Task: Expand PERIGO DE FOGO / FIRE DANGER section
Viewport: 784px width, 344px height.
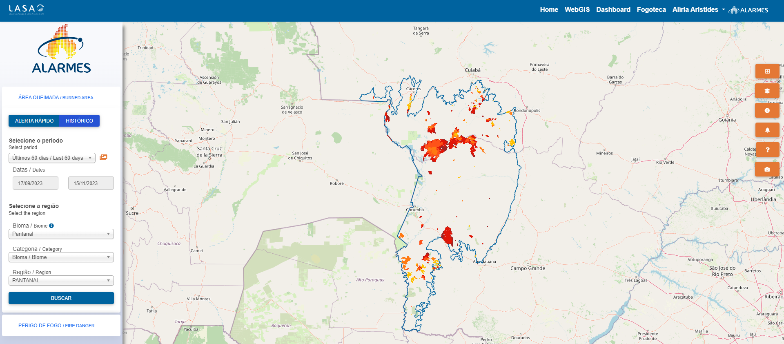Action: coord(56,326)
